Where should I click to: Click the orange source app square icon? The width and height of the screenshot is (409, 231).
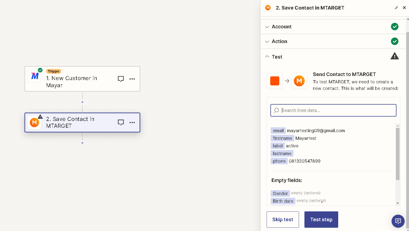(x=275, y=81)
